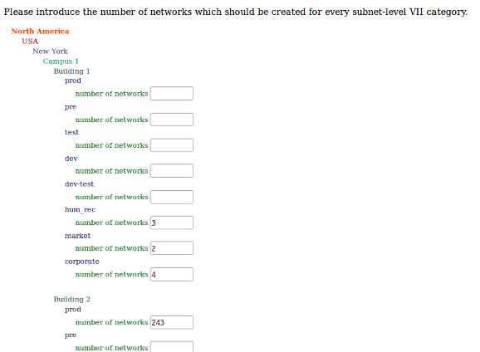The height and width of the screenshot is (352, 480).
Task: Click the Campus 1 label
Action: tap(61, 61)
